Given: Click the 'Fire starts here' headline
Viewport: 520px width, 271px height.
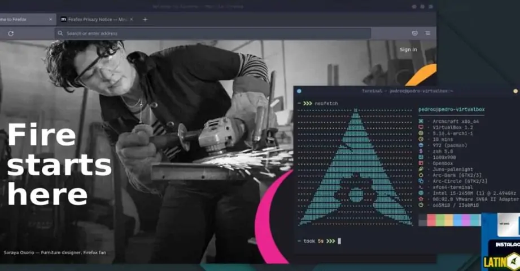Looking at the screenshot, I should click(59, 165).
